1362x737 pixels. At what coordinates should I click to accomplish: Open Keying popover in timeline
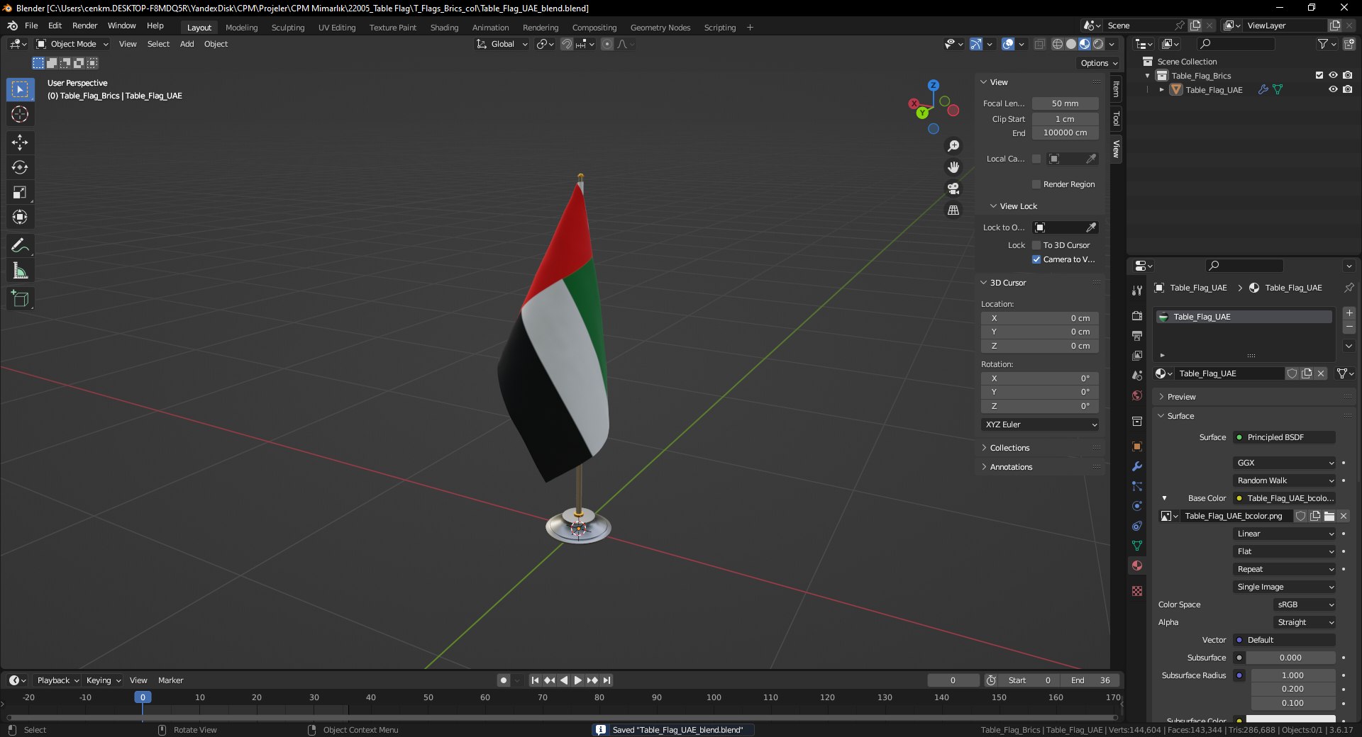point(103,680)
